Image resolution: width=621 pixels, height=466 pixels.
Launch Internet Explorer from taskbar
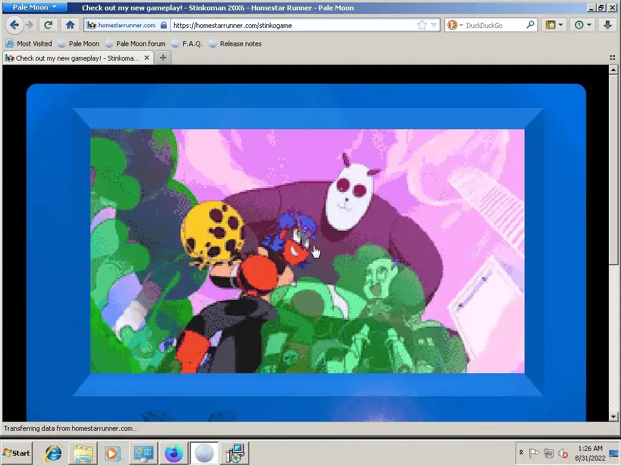[53, 453]
